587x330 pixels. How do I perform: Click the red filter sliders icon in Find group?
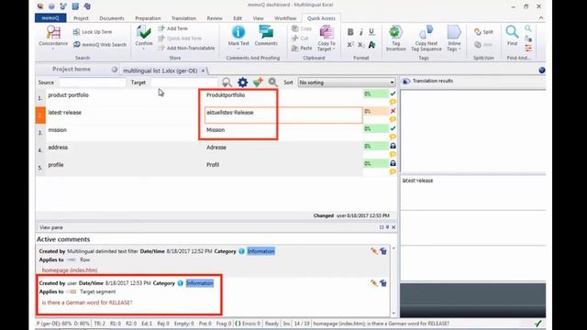coord(528,49)
